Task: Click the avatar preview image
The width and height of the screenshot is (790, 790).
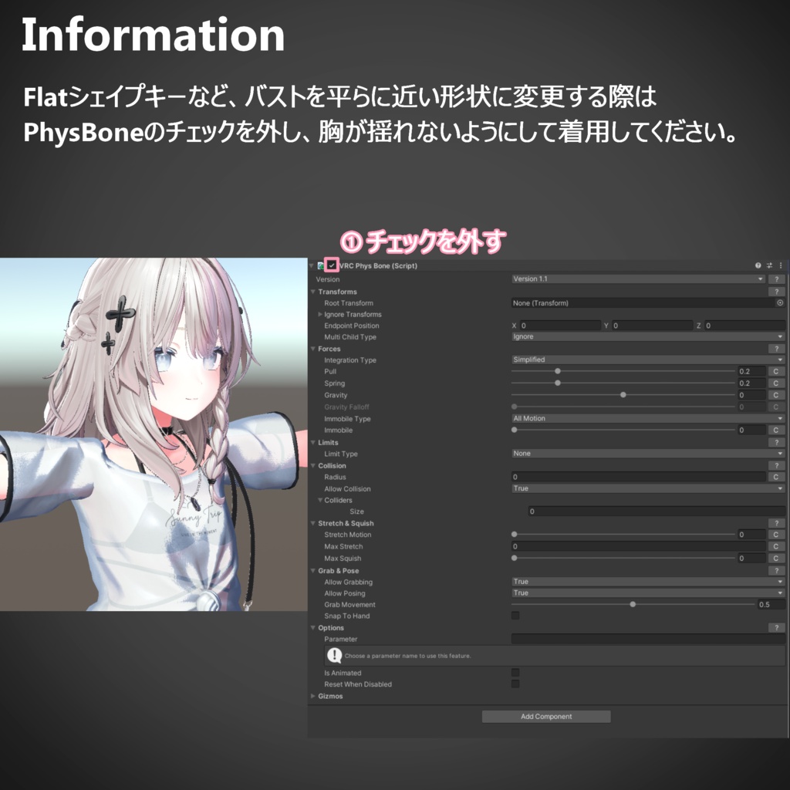Action: 154,434
